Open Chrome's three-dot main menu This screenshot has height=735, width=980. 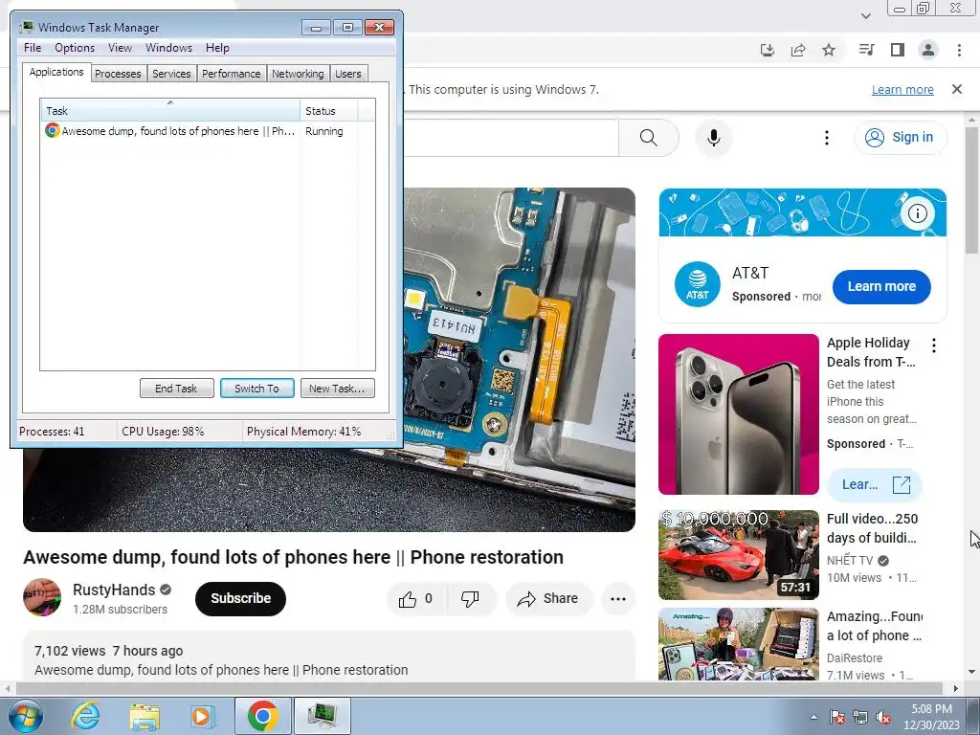[x=959, y=50]
